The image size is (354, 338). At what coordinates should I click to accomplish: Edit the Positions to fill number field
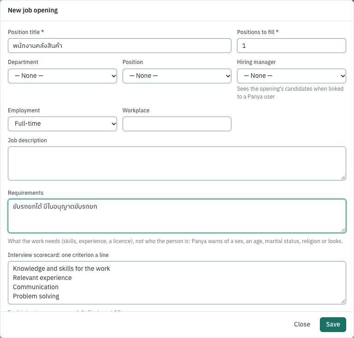(x=291, y=46)
